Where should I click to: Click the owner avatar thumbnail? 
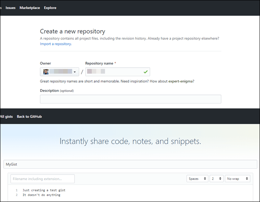pyautogui.click(x=46, y=72)
